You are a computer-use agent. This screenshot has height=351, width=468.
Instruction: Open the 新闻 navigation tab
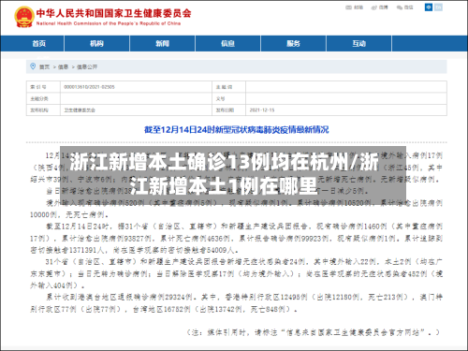click(x=162, y=43)
